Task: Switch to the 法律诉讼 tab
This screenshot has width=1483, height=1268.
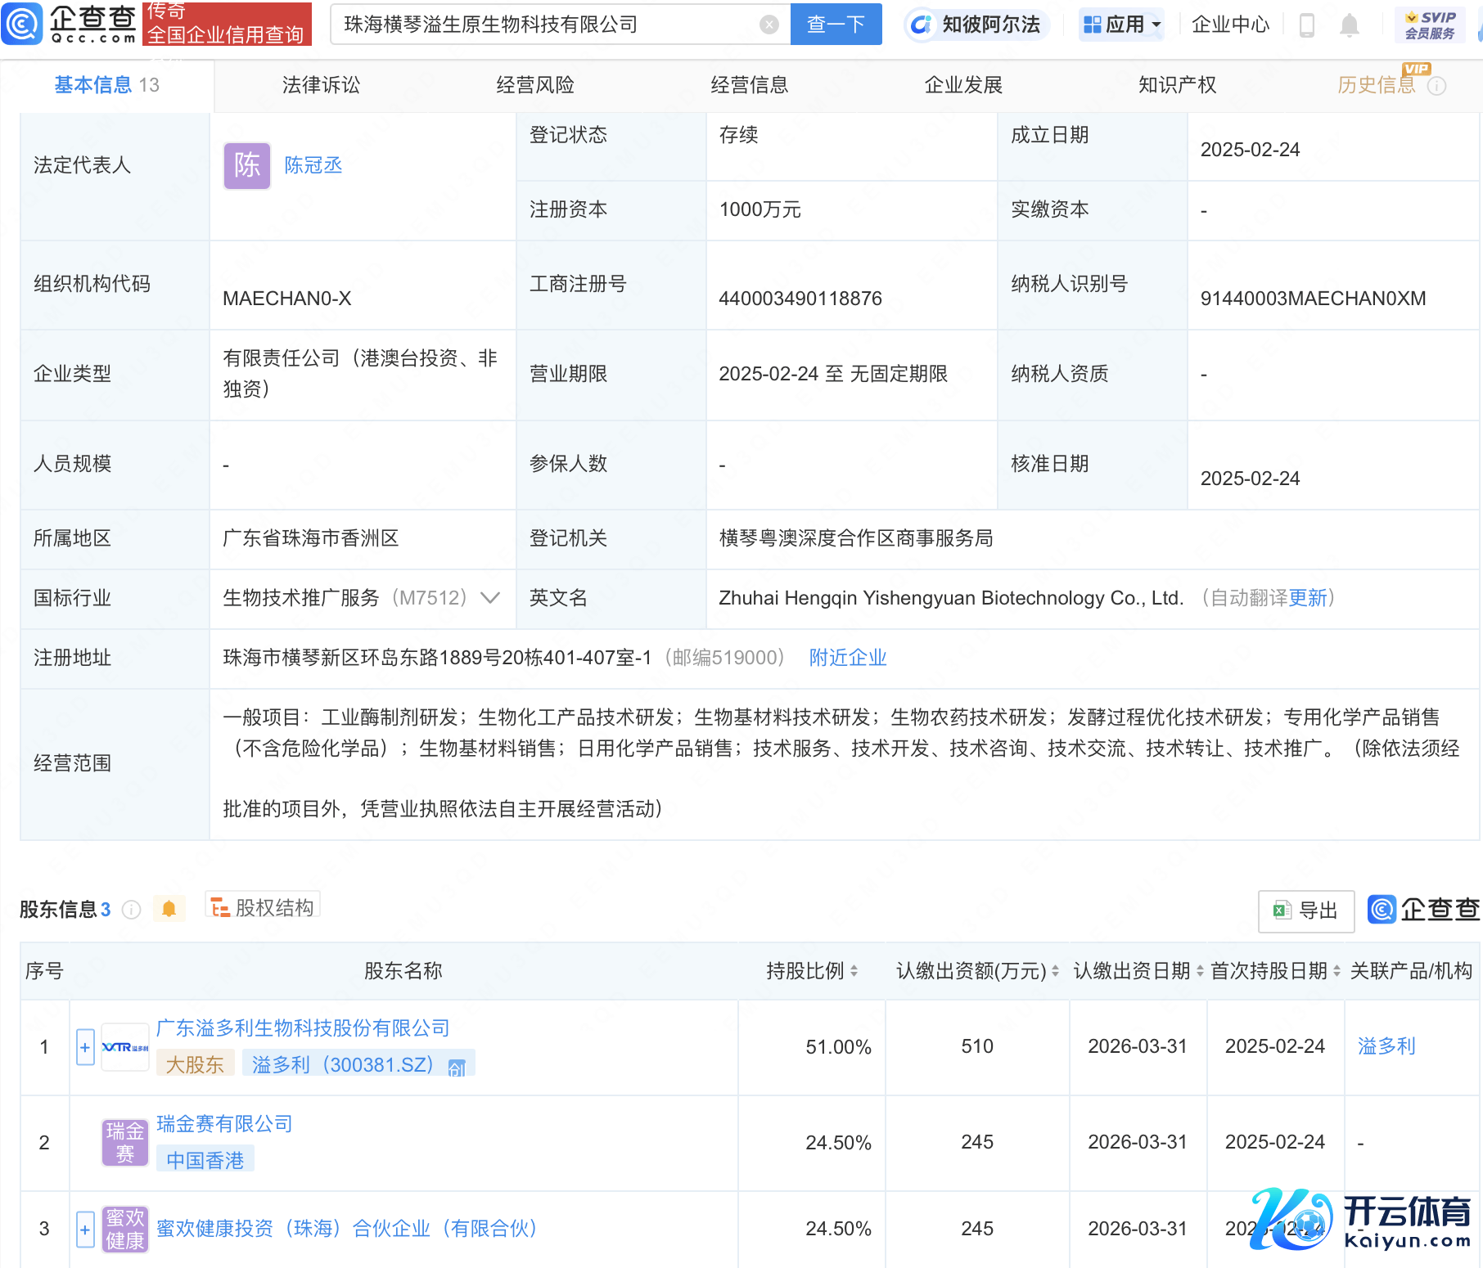Action: click(x=321, y=85)
